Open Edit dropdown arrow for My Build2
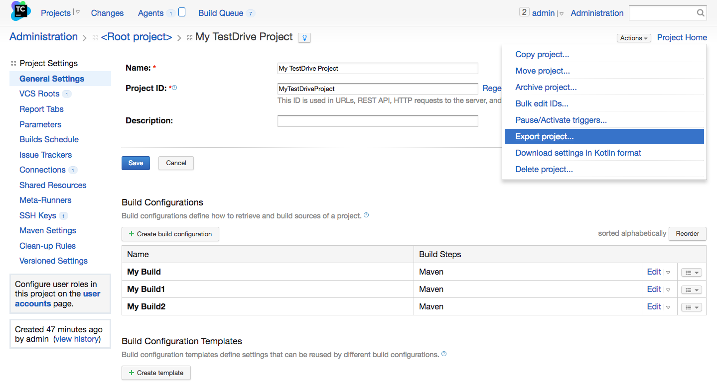This screenshot has height=387, width=717. [669, 307]
